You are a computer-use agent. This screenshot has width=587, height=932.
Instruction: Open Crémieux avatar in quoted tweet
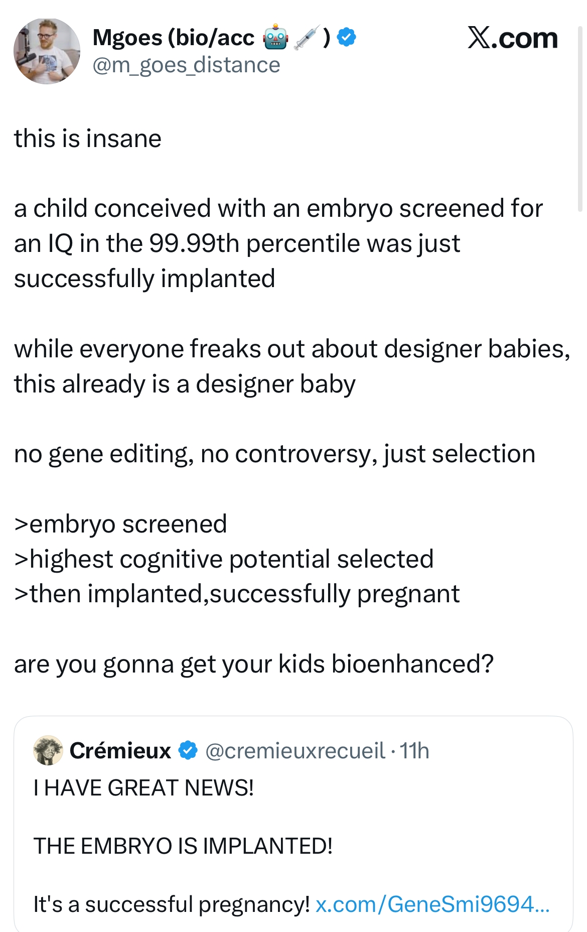[x=48, y=750]
